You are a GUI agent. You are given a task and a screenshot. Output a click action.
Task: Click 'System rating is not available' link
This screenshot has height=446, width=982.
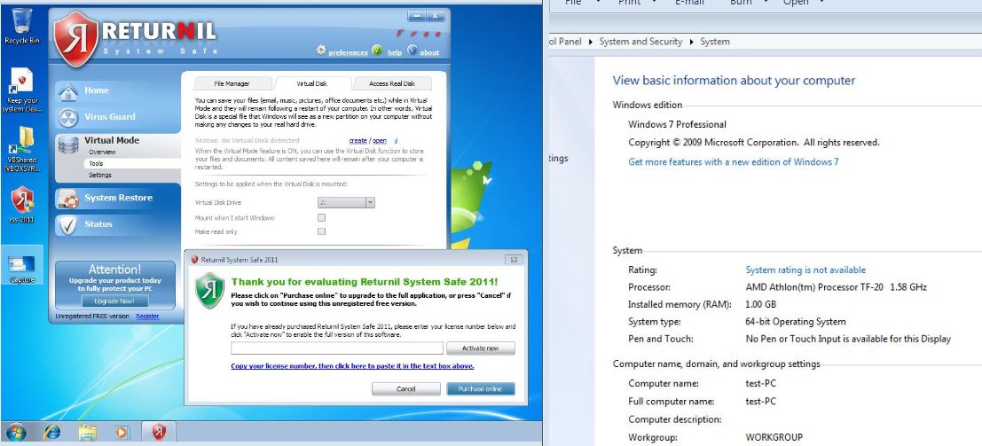click(x=805, y=270)
